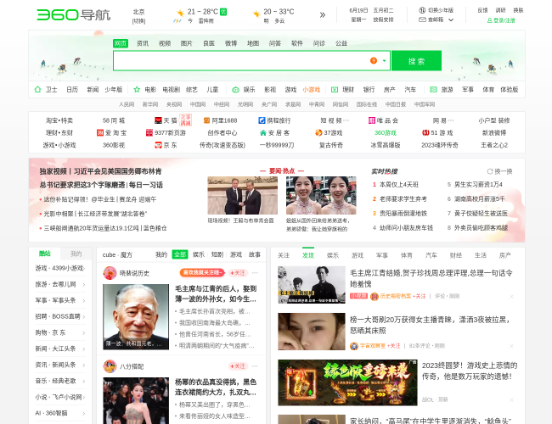
Task: Open the 携程旅行 icon
Action: point(262,120)
